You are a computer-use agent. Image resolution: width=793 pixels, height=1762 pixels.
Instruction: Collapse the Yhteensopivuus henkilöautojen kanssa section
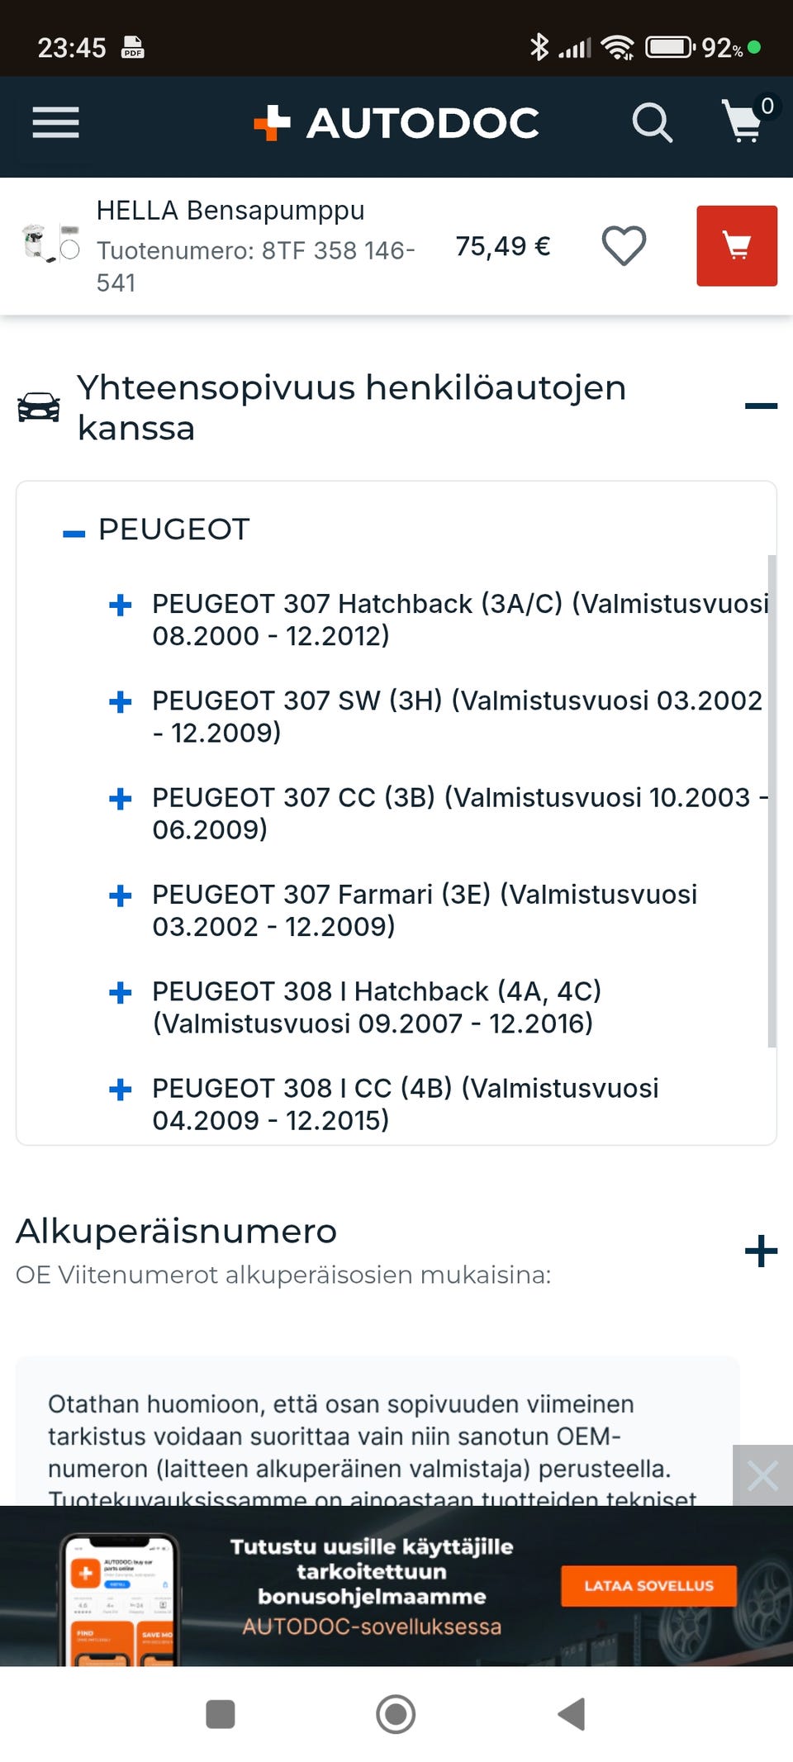pos(761,406)
